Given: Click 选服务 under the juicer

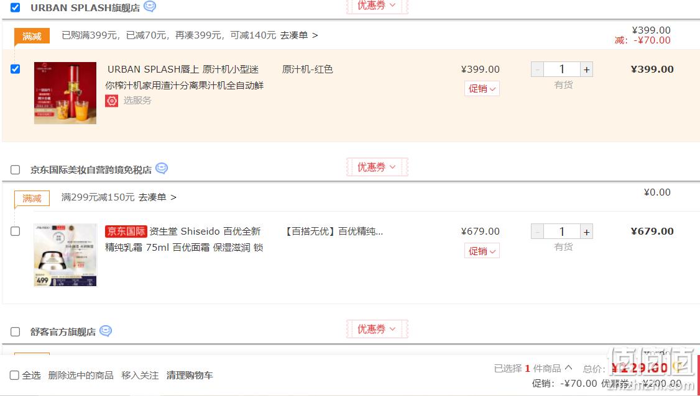Looking at the screenshot, I should (137, 101).
